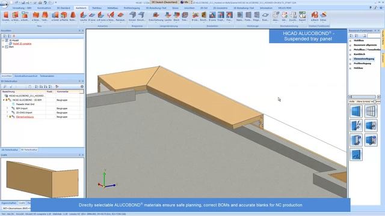This screenshot has height=216, width=385.
Task: Click the save disk icon in title bar
Action: pos(23,2)
